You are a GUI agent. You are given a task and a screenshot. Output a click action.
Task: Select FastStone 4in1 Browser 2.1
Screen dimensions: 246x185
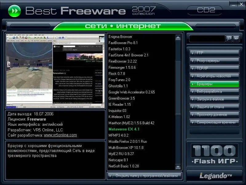click(128, 55)
